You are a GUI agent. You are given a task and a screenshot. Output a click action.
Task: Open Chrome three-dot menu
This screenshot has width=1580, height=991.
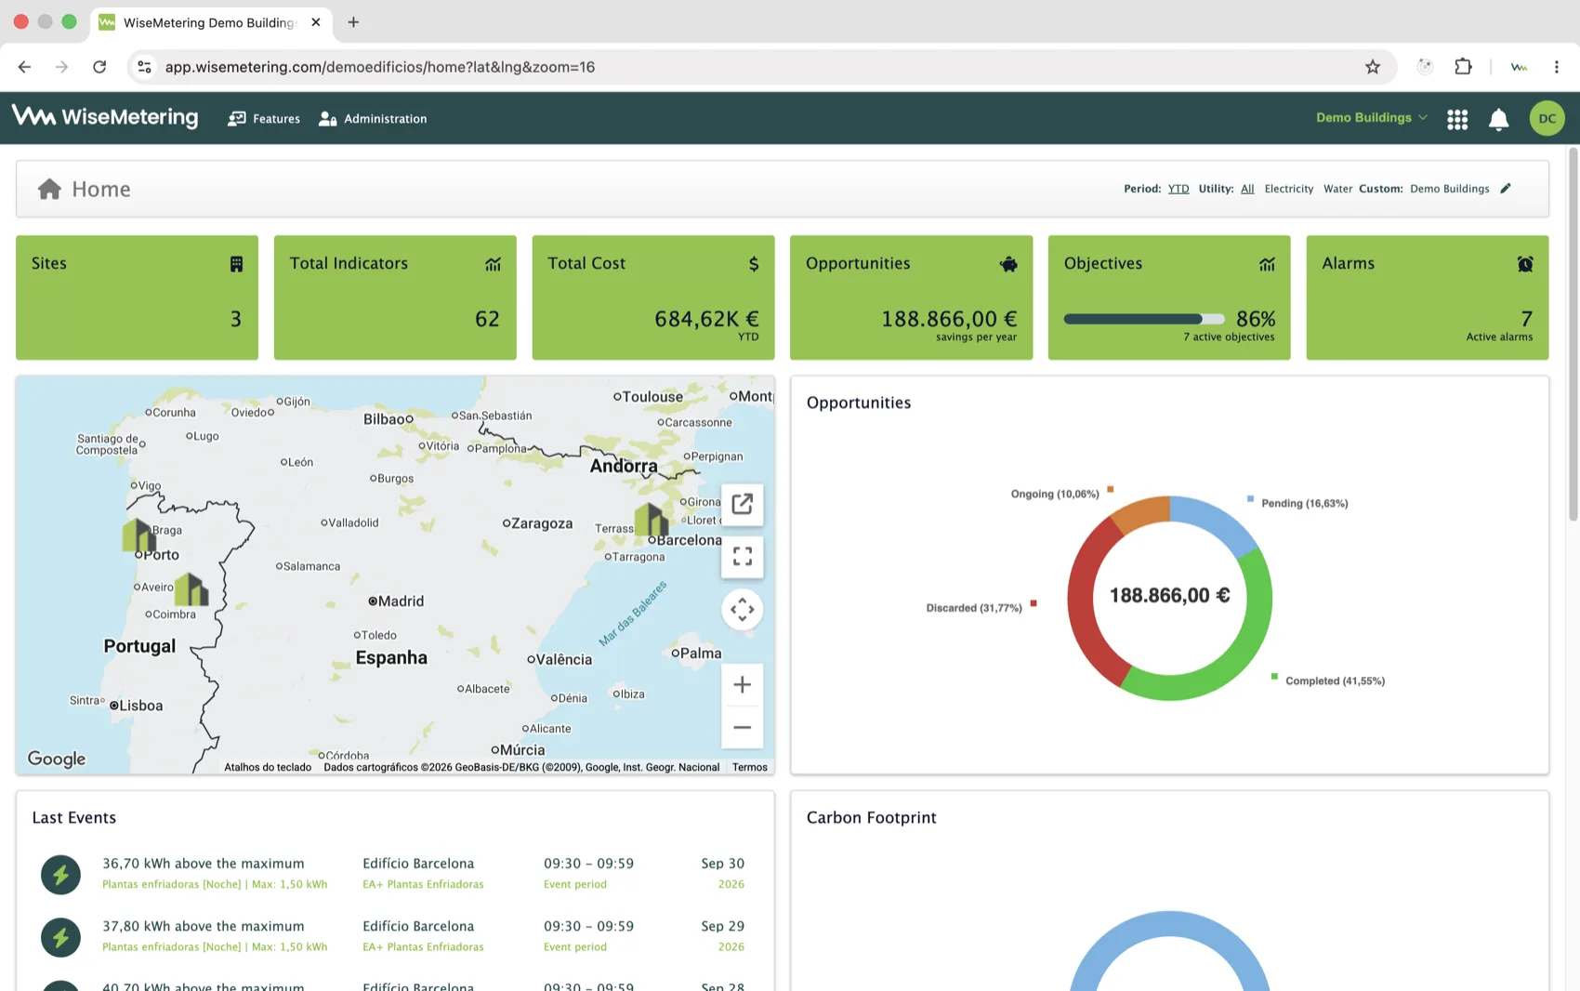pyautogui.click(x=1556, y=67)
